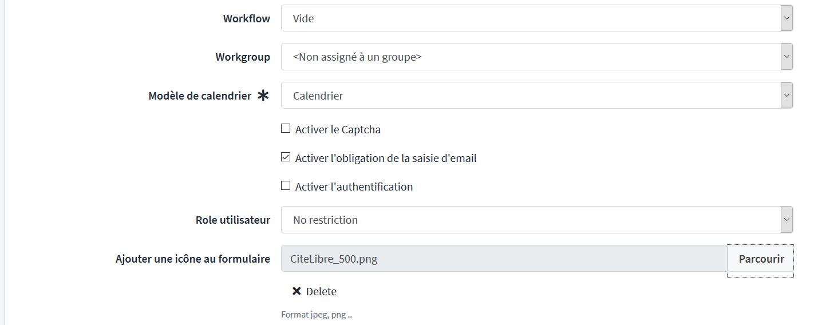Click the CiteLibre_500.png file name field
Screen dimensions: 814x325
(x=504, y=259)
